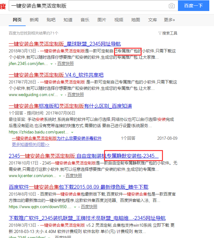
Task: Click the jifen.2345.com/jifen... URL text
Action: (x=28, y=64)
